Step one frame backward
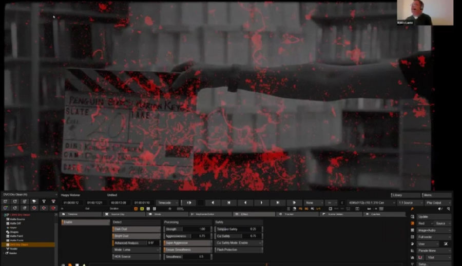 [245, 203]
